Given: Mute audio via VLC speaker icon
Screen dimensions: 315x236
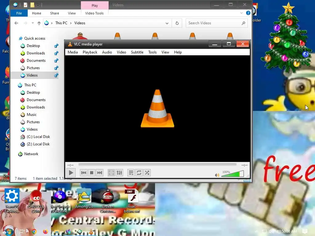Looking at the screenshot, I should (x=217, y=175).
